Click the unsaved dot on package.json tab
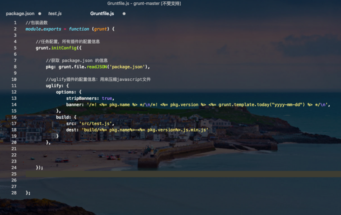The width and height of the screenshot is (341, 215). 40,13
